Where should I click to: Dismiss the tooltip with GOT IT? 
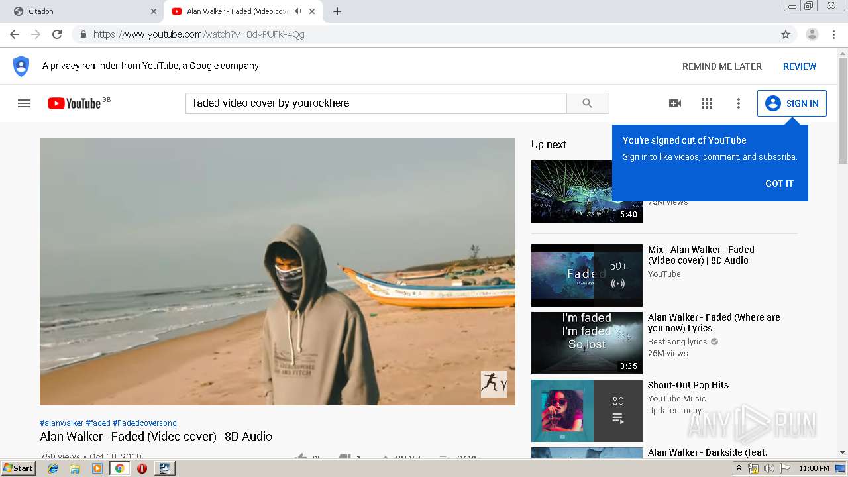pyautogui.click(x=779, y=184)
